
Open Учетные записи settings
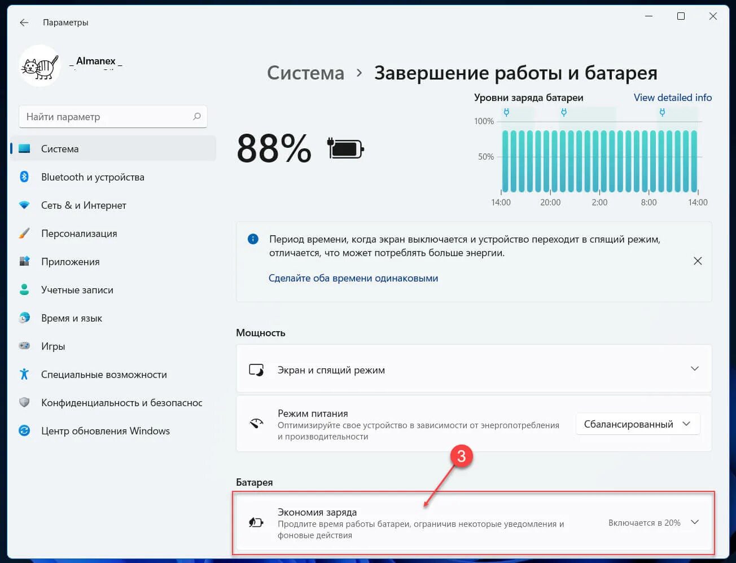(x=113, y=290)
